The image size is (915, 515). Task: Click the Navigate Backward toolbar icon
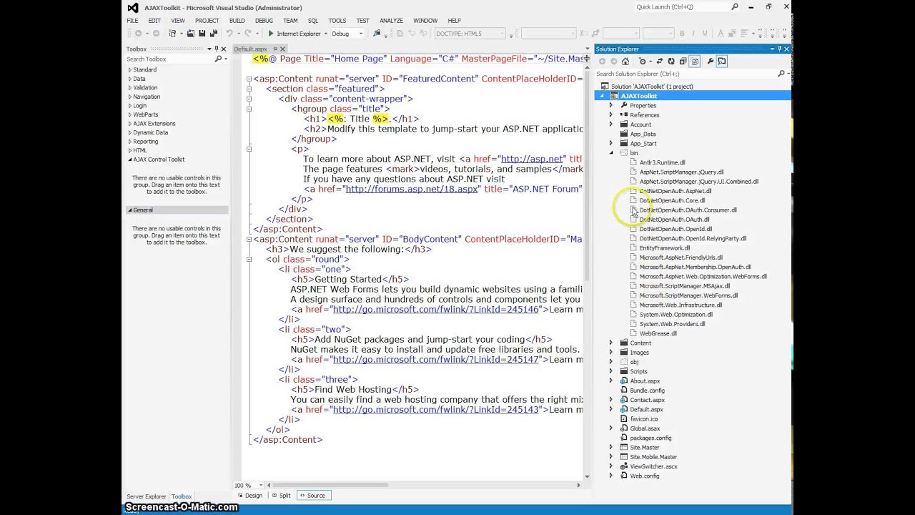[138, 33]
